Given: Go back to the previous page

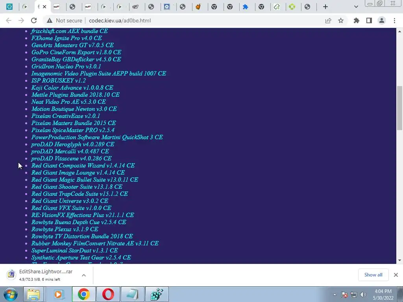Looking at the screenshot, I should tap(9, 20).
